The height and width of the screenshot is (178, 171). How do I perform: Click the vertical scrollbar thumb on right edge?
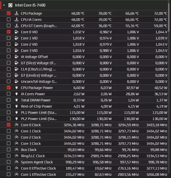point(169,17)
